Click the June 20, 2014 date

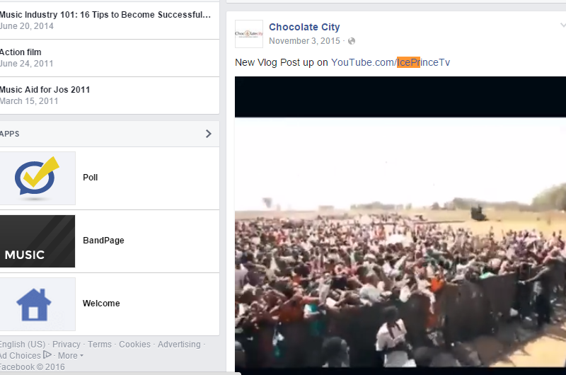click(x=26, y=26)
